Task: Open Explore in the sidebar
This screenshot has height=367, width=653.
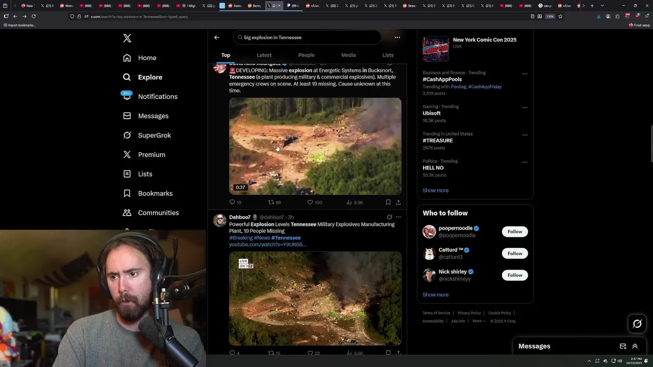Action: [142, 77]
